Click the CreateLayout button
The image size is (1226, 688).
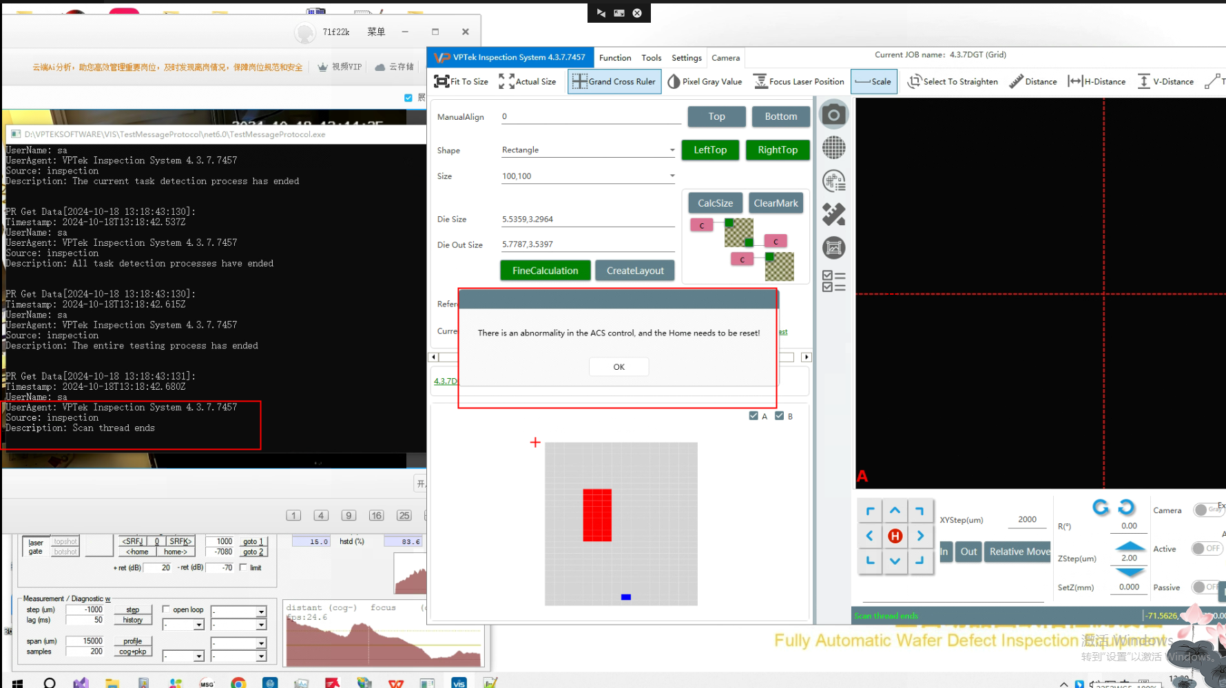click(x=635, y=271)
